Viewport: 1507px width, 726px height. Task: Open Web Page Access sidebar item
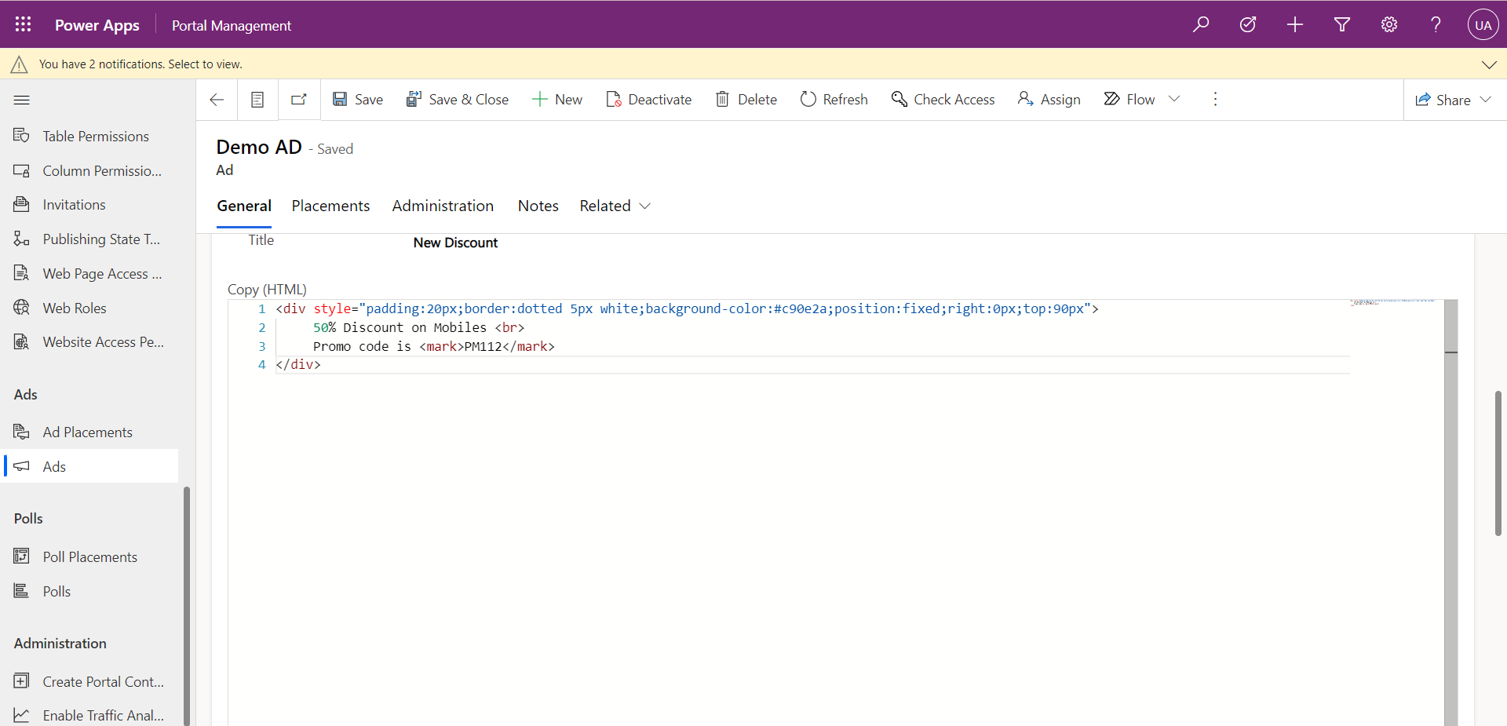[89, 274]
